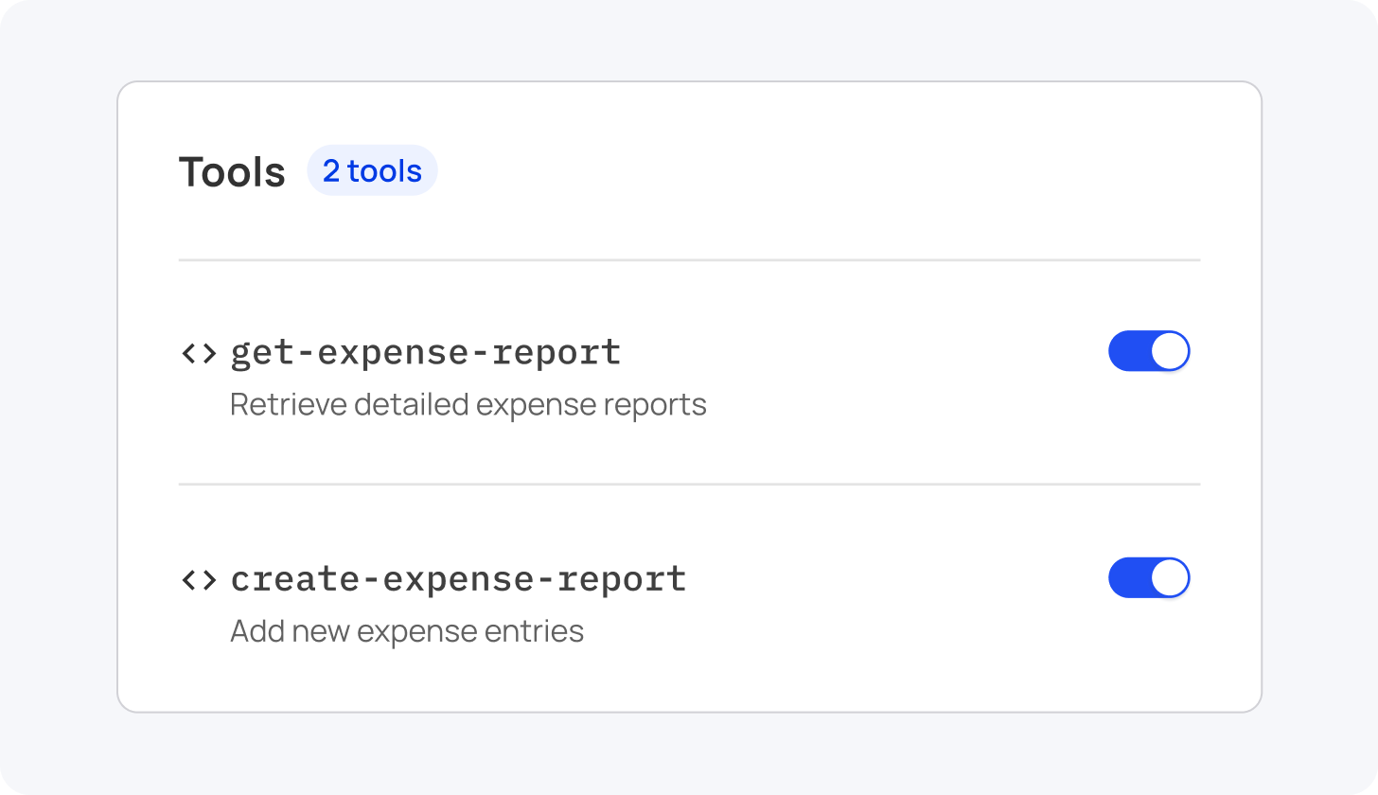Turn off the create-expense-report toggle
Screen dimensions: 1378x795
[x=1148, y=578]
